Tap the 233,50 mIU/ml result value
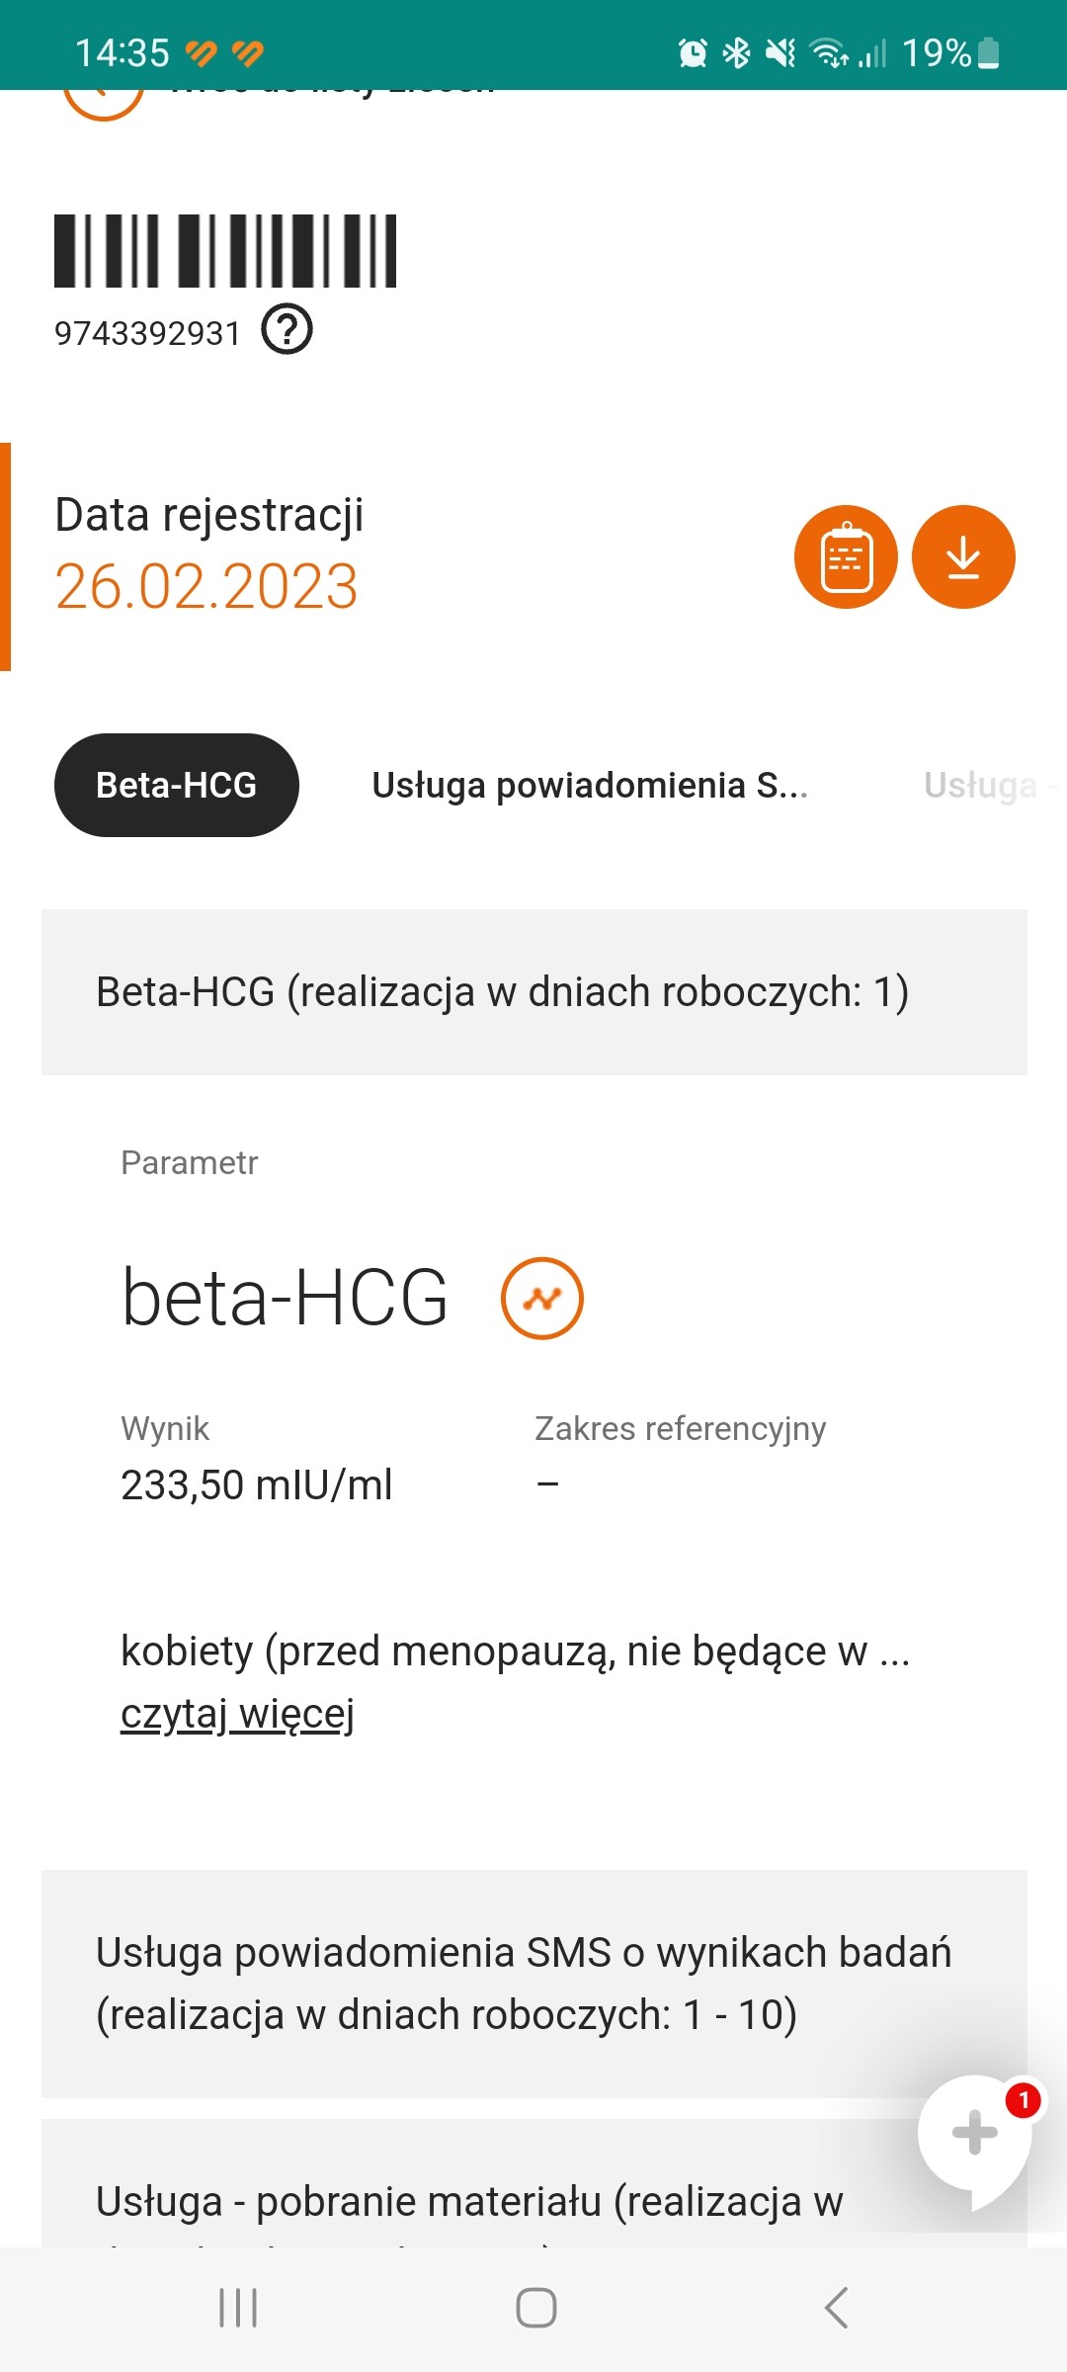Screen dimensions: 1067x2372 [257, 1485]
